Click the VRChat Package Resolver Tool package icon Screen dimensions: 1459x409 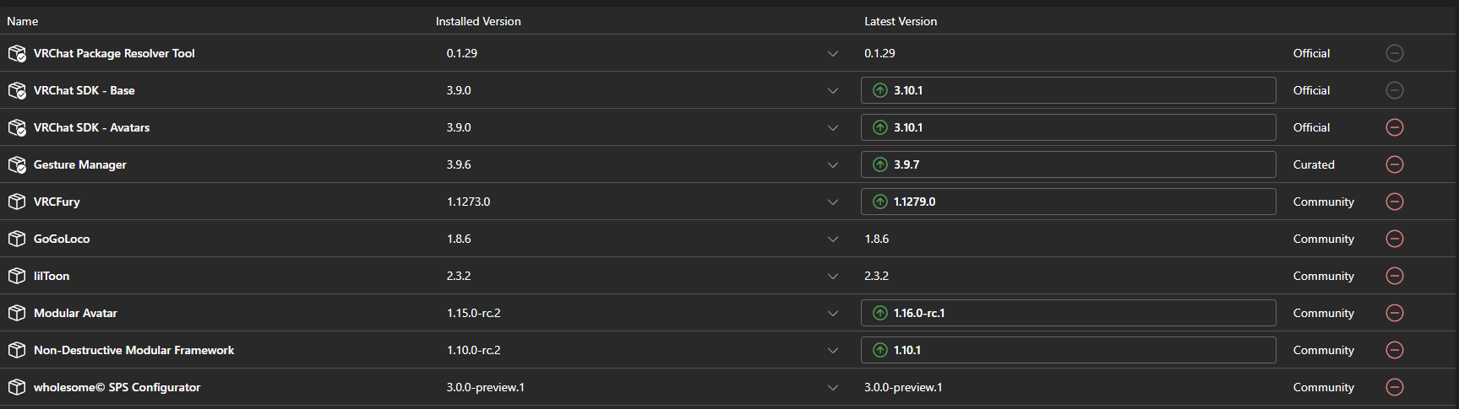point(17,53)
